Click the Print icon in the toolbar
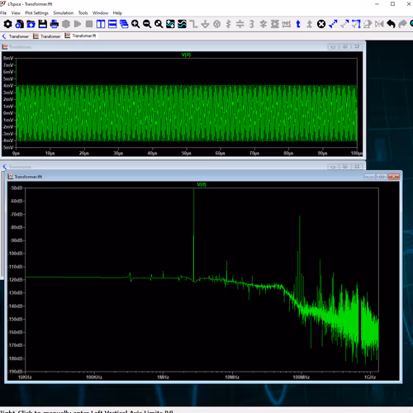This screenshot has width=413, height=413. click(55, 24)
